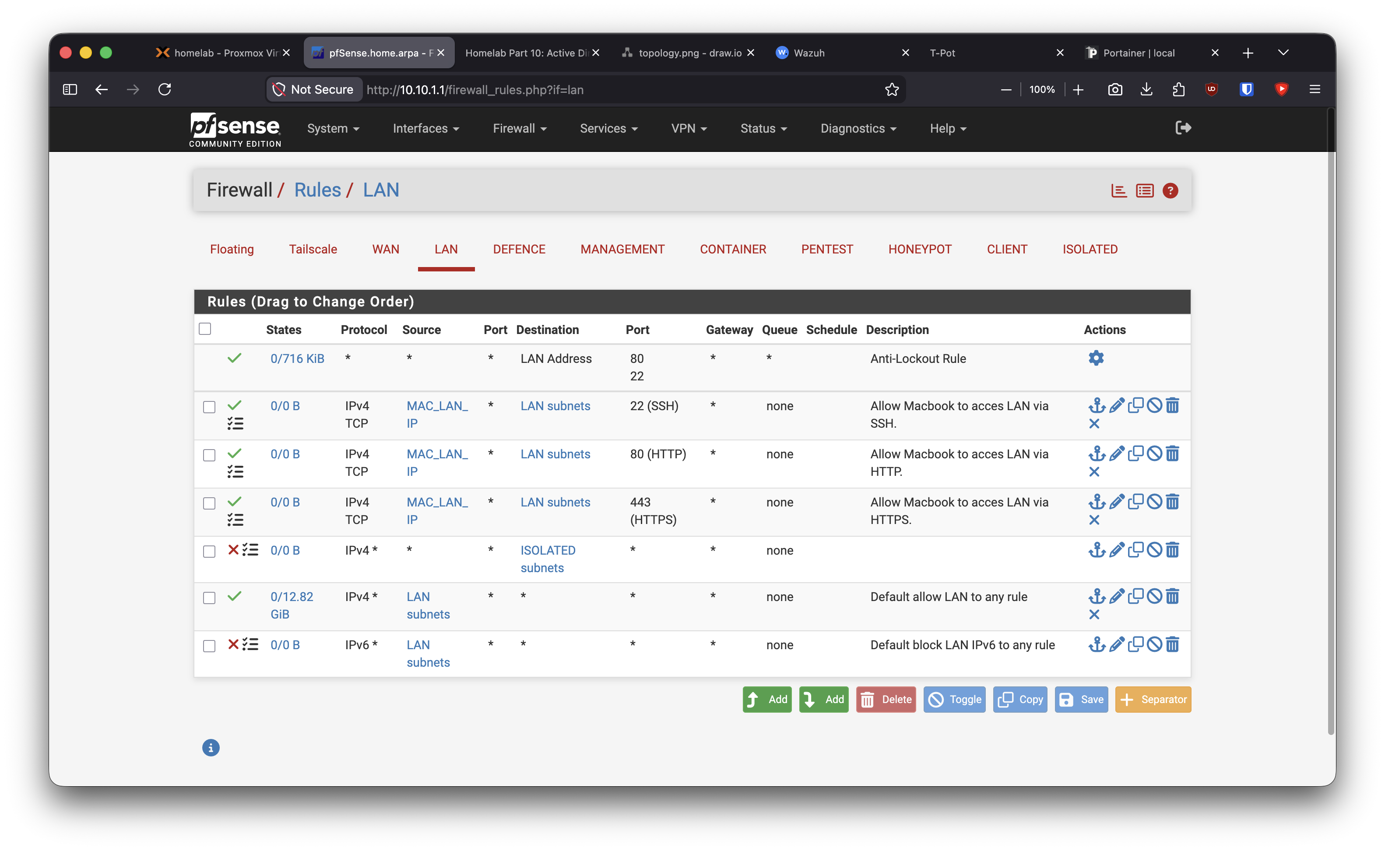
Task: Disable the Default allow LAN to any rule
Action: coord(1154,596)
